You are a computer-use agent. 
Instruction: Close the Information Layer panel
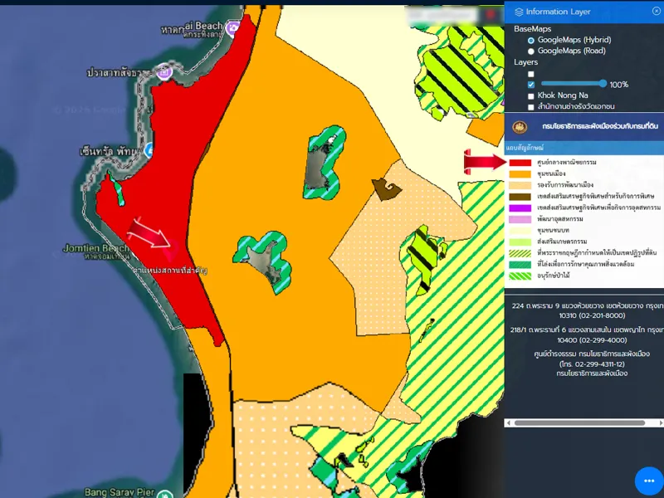[657, 11]
